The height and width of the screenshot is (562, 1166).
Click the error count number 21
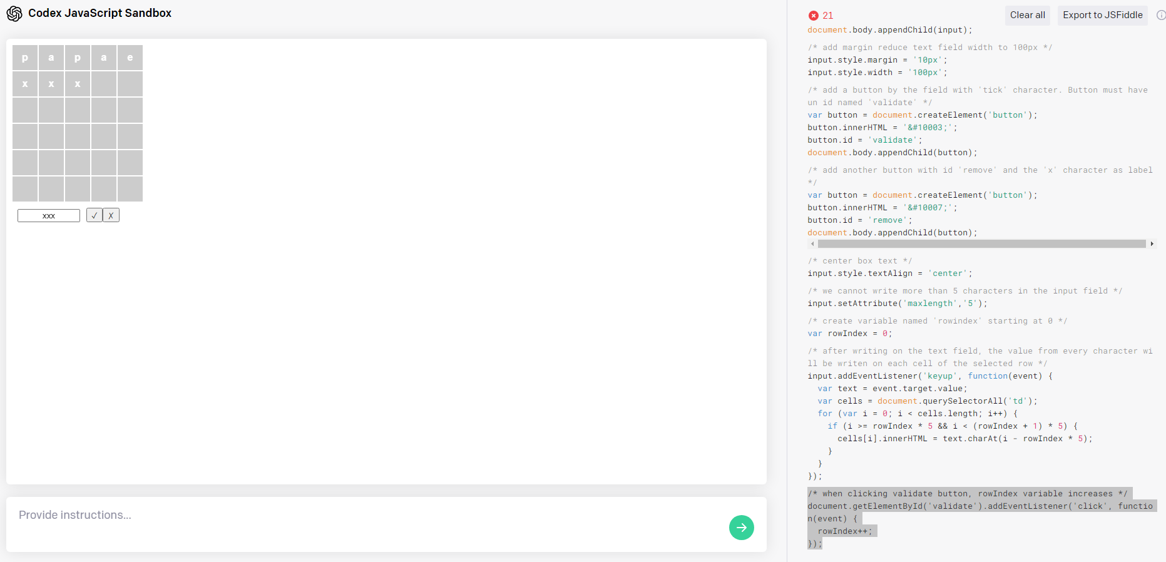(x=827, y=16)
